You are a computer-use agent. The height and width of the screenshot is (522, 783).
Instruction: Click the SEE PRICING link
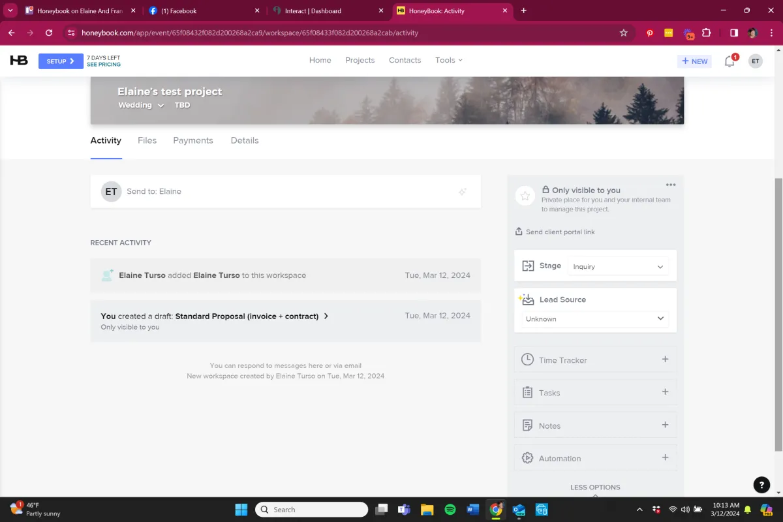pyautogui.click(x=104, y=65)
